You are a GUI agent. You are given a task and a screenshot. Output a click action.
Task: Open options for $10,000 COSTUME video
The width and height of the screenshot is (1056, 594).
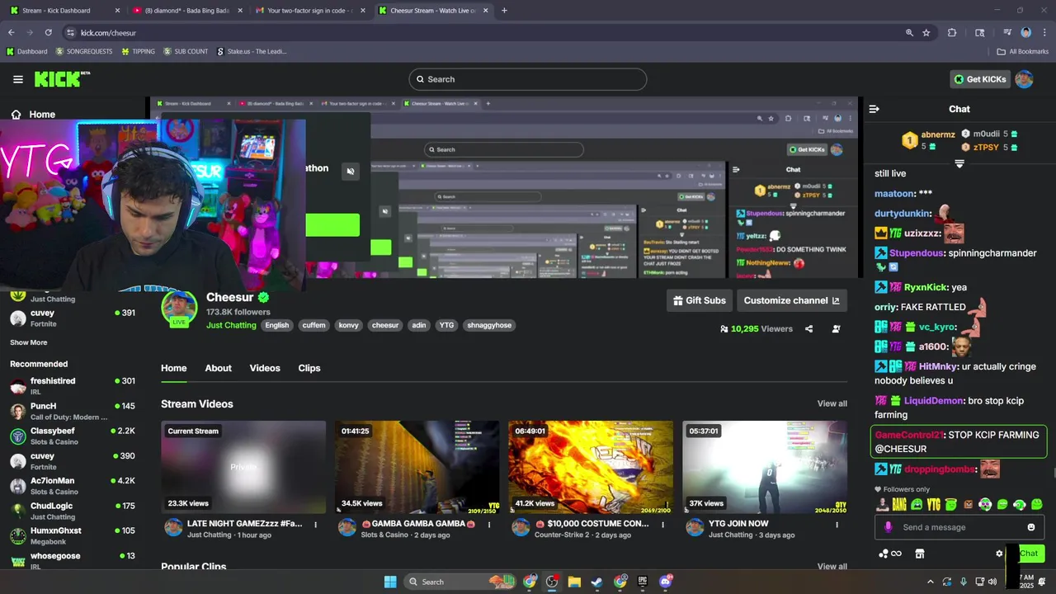pyautogui.click(x=663, y=525)
